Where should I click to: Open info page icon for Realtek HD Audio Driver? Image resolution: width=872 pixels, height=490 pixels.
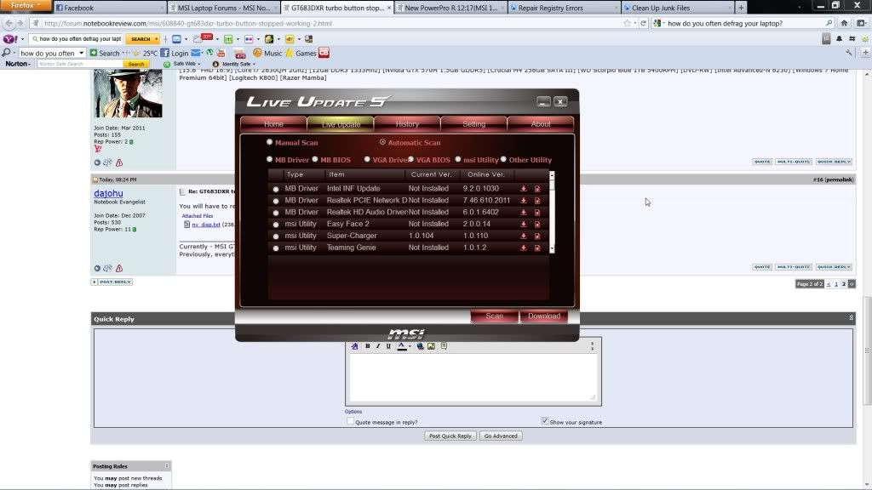tap(537, 212)
